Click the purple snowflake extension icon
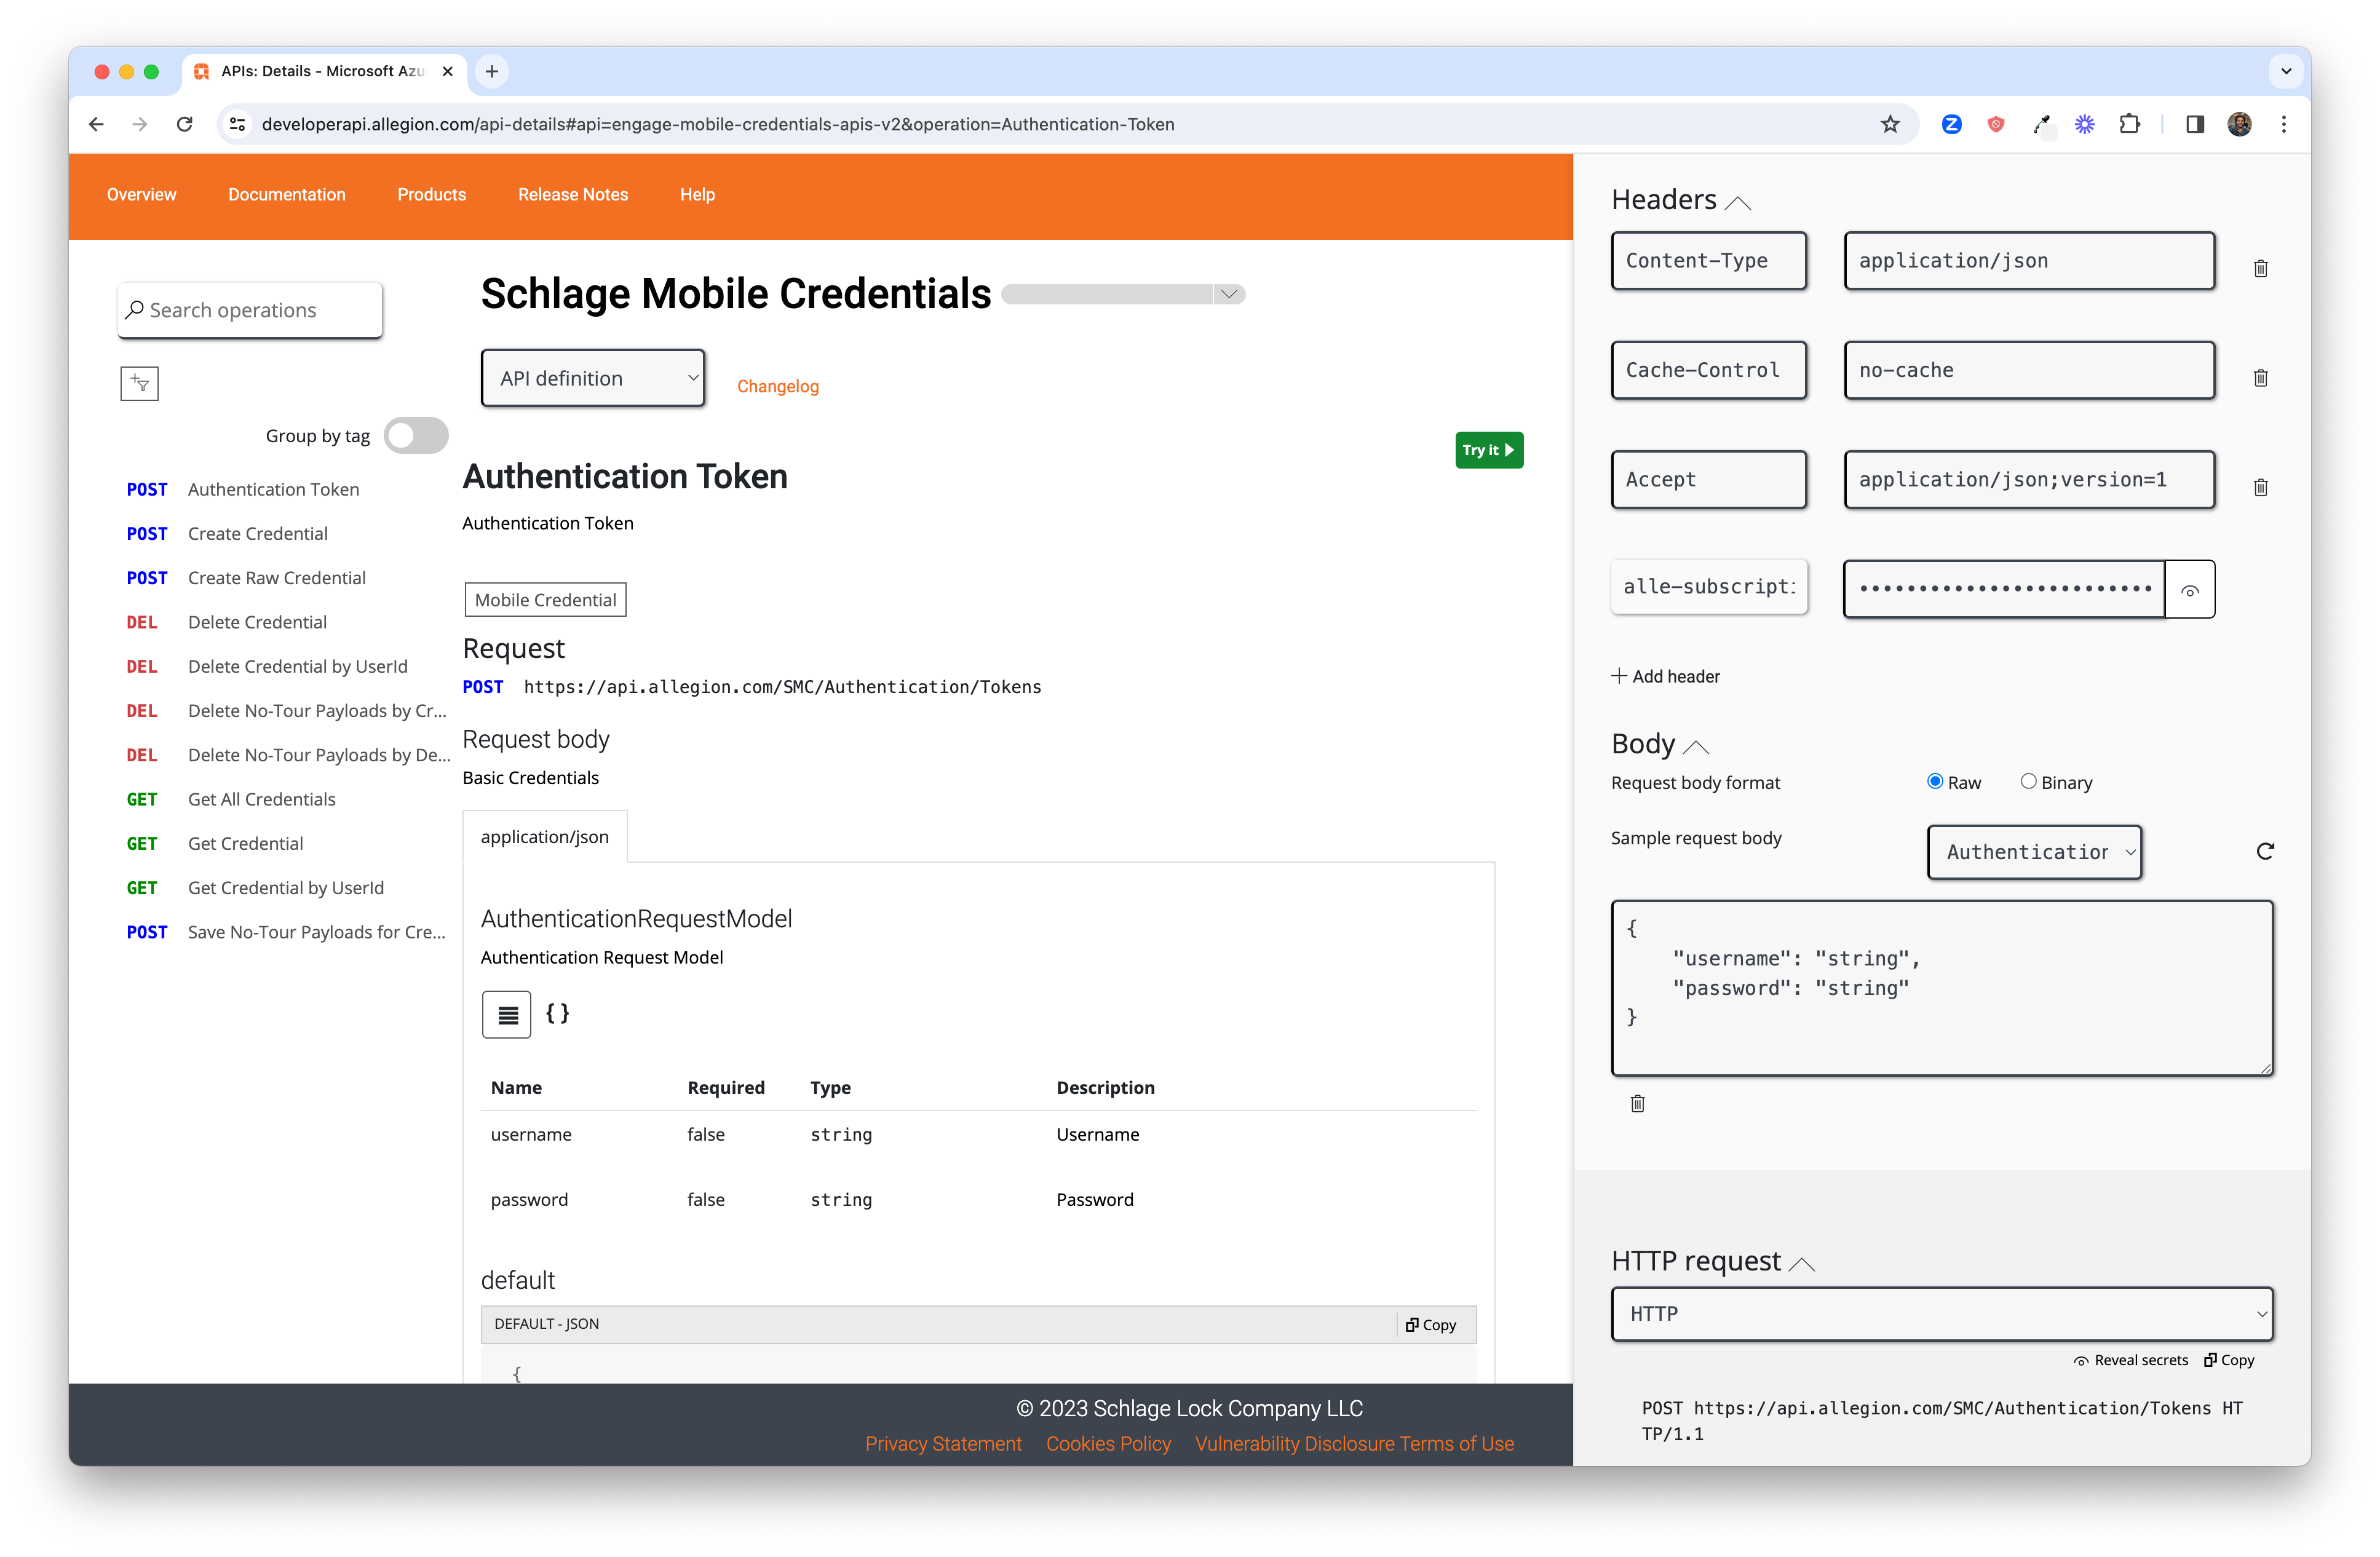The height and width of the screenshot is (1557, 2380). [2085, 124]
